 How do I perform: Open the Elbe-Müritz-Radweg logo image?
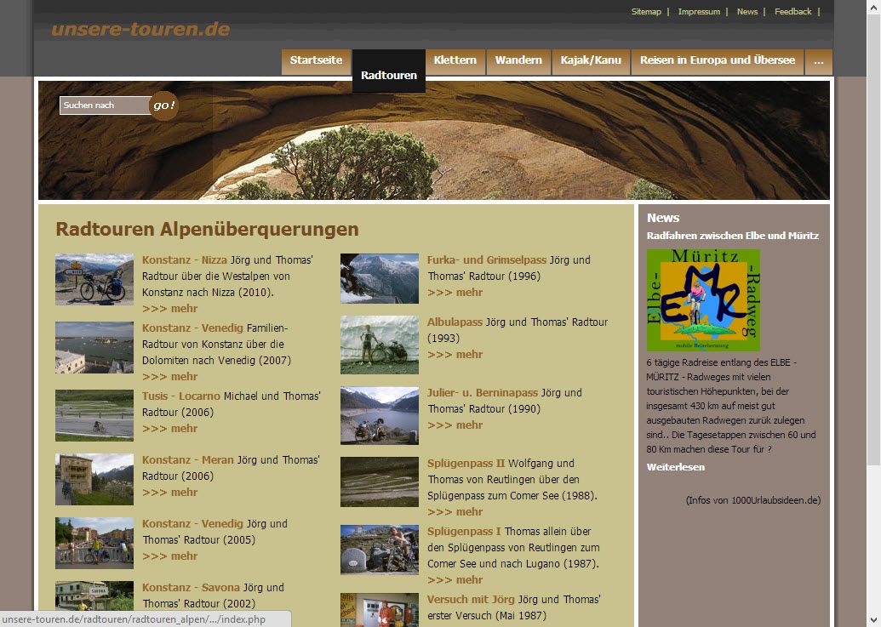[702, 299]
